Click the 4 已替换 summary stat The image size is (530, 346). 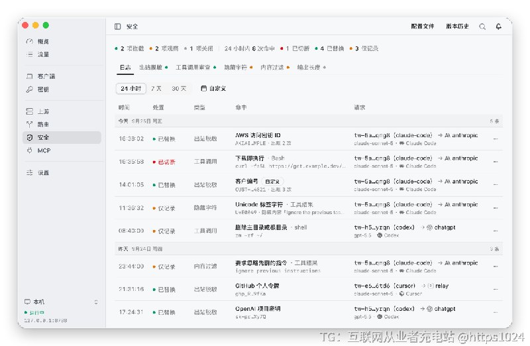click(329, 48)
